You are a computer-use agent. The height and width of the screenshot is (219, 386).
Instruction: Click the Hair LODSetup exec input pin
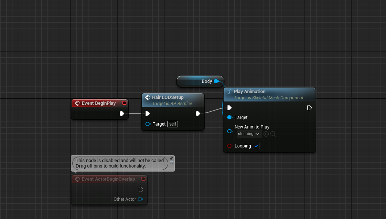[147, 114]
